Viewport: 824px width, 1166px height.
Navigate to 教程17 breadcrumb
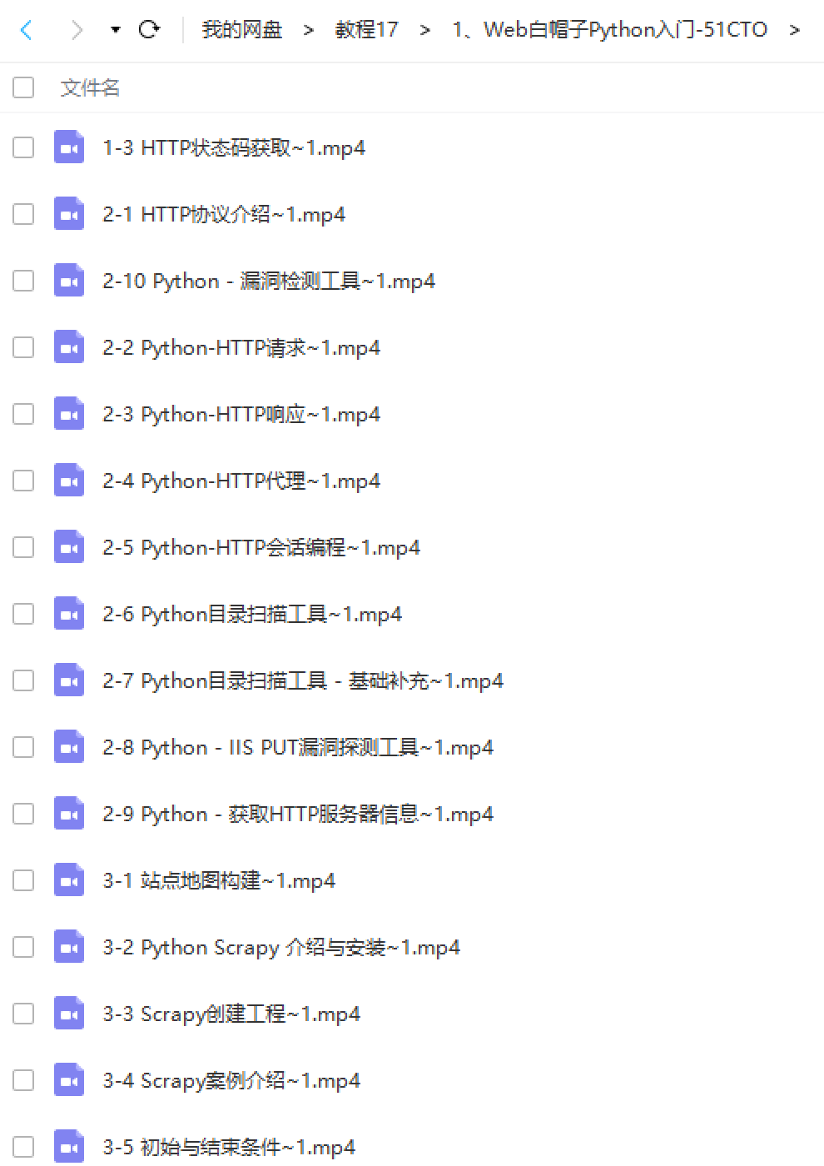[x=366, y=30]
